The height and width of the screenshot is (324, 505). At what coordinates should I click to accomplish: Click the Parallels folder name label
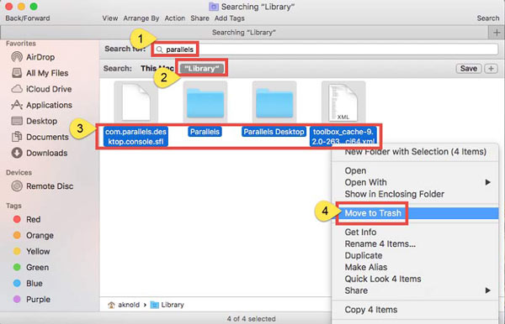click(x=205, y=132)
